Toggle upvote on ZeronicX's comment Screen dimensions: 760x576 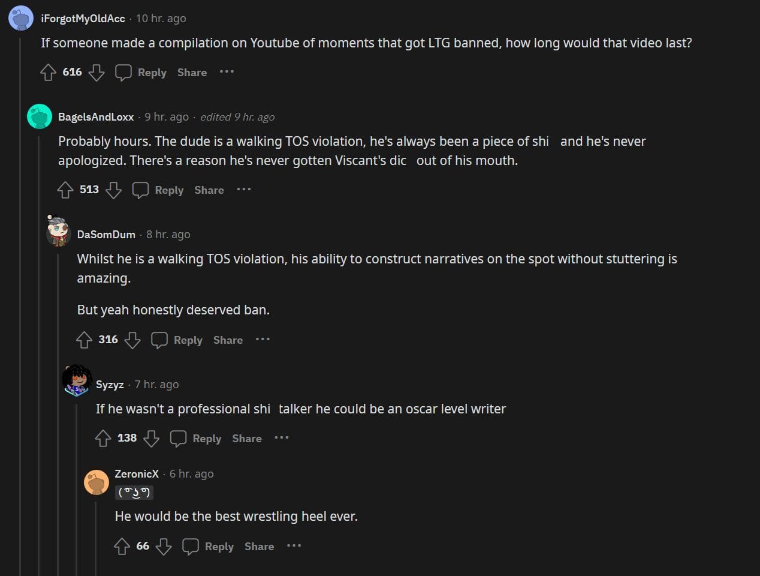(122, 547)
